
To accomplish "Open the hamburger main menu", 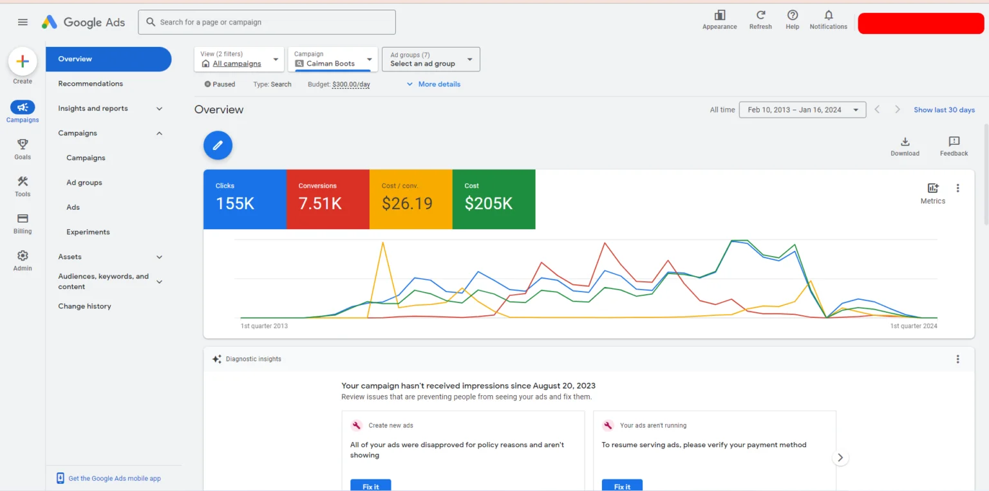I will pyautogui.click(x=23, y=22).
